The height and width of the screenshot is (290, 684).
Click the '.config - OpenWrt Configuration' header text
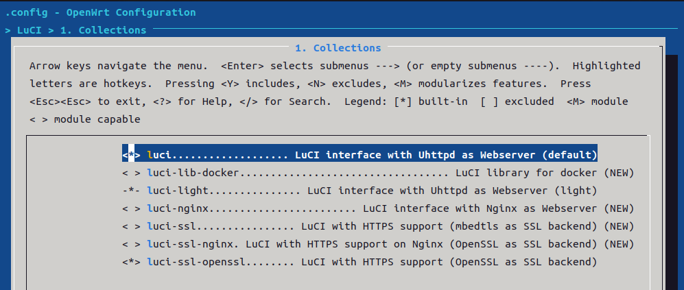coord(100,12)
